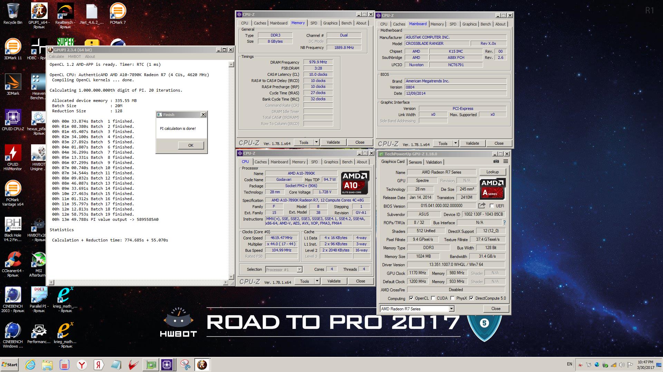Open the Calculate menu in GPUPI
The image size is (663, 372).
pos(56,56)
